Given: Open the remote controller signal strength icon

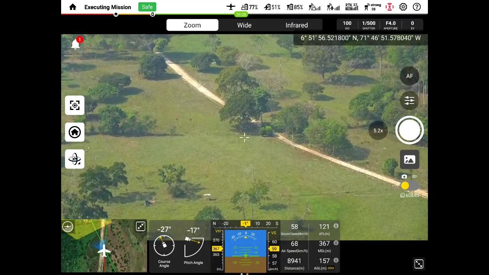Looking at the screenshot, I should pyautogui.click(x=315, y=7).
